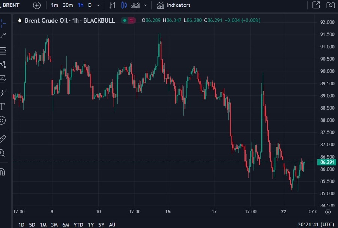Set range to 1Y
This screenshot has height=228, width=338.
[91, 225]
